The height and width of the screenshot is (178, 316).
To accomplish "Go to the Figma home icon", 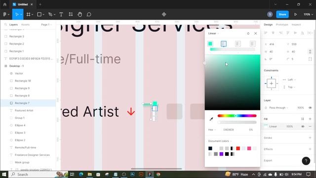I will tap(5, 4).
